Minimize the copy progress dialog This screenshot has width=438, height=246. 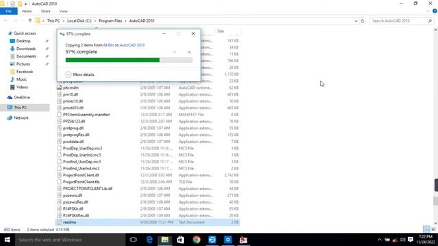click(x=164, y=33)
